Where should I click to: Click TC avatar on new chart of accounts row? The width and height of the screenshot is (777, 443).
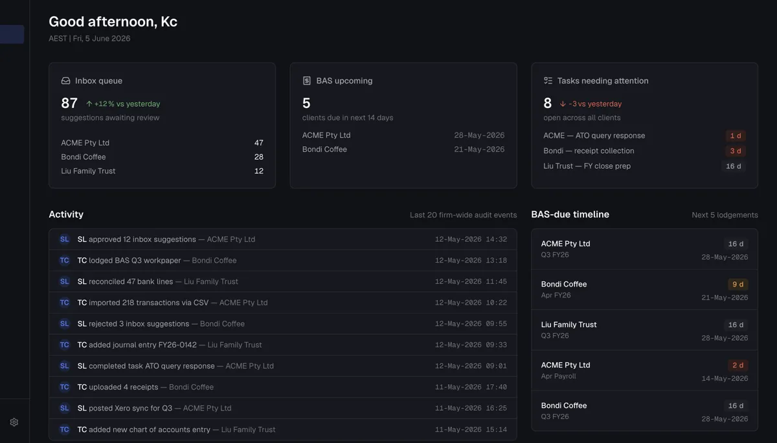(x=64, y=429)
